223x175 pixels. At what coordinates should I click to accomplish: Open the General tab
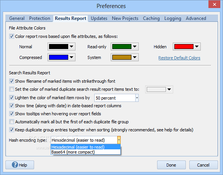(17, 18)
